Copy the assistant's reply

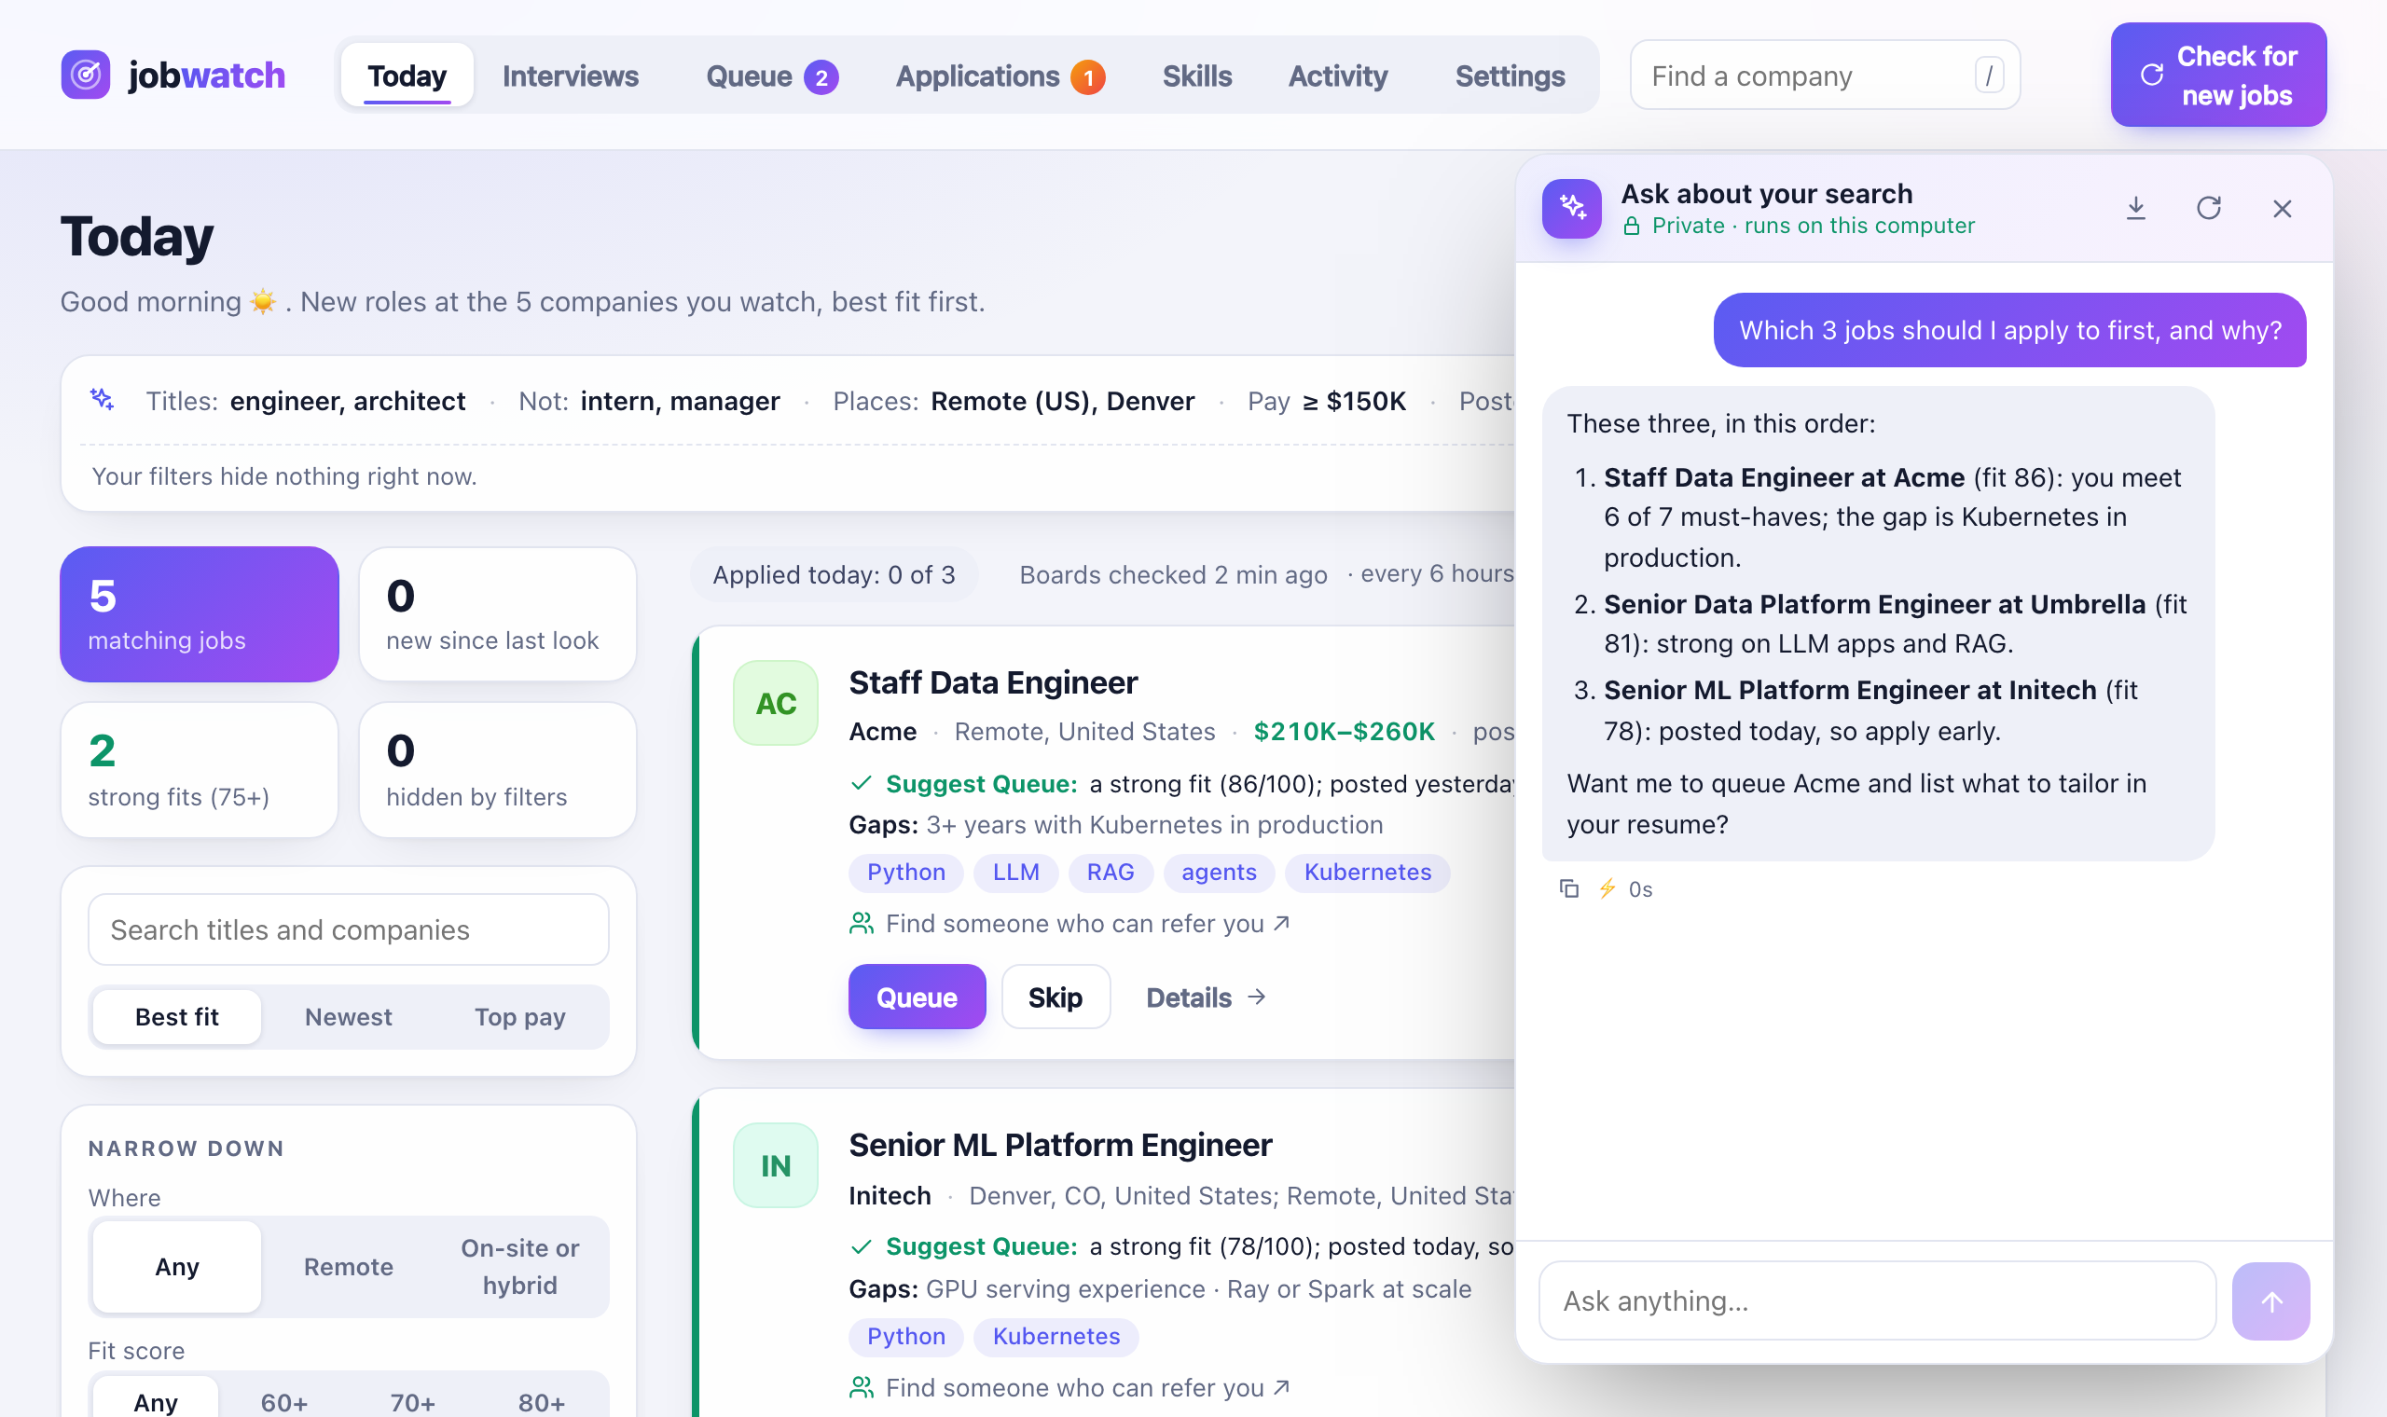tap(1568, 889)
